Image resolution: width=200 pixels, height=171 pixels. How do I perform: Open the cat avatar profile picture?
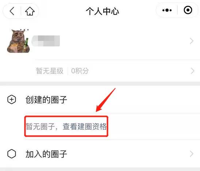pyautogui.click(x=19, y=41)
